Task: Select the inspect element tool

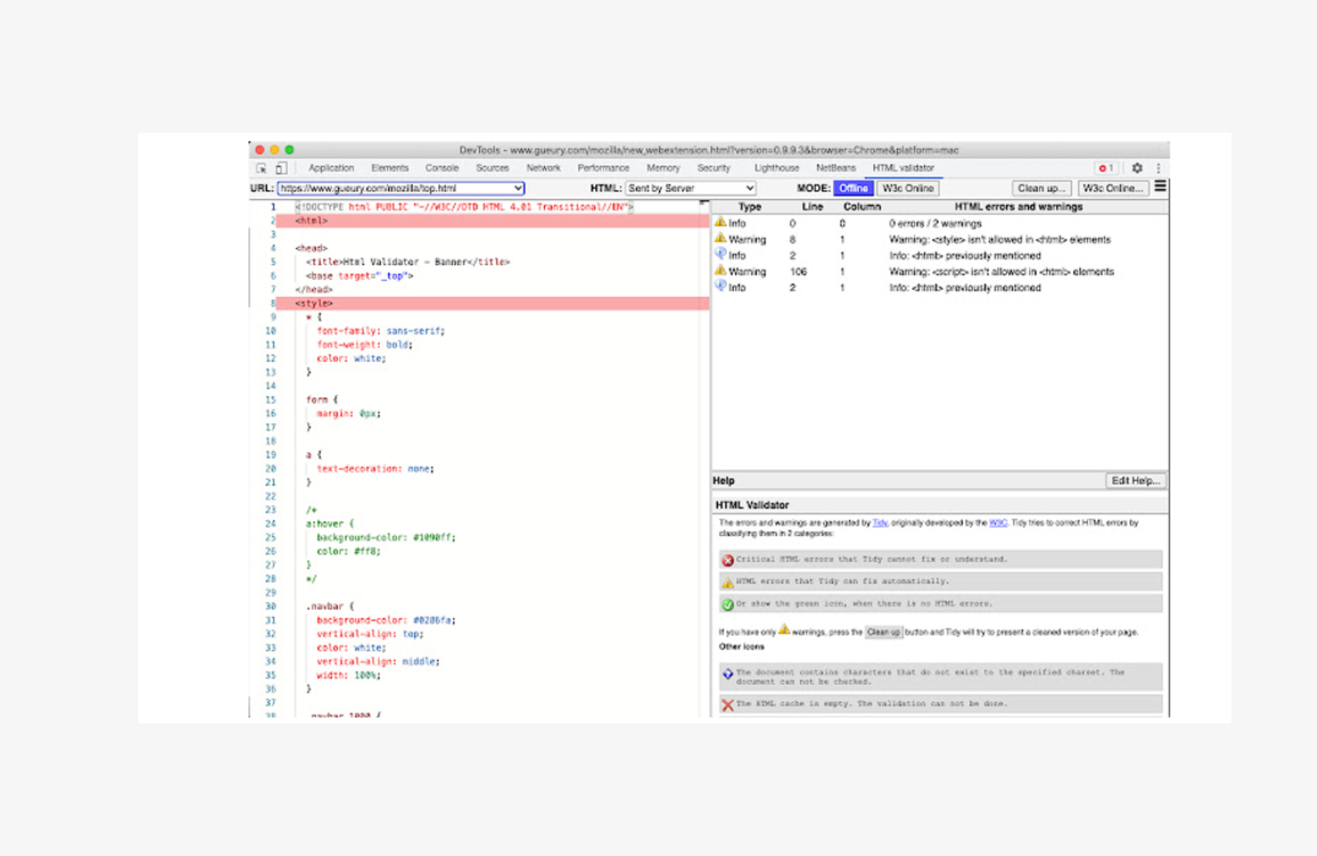Action: 262,167
